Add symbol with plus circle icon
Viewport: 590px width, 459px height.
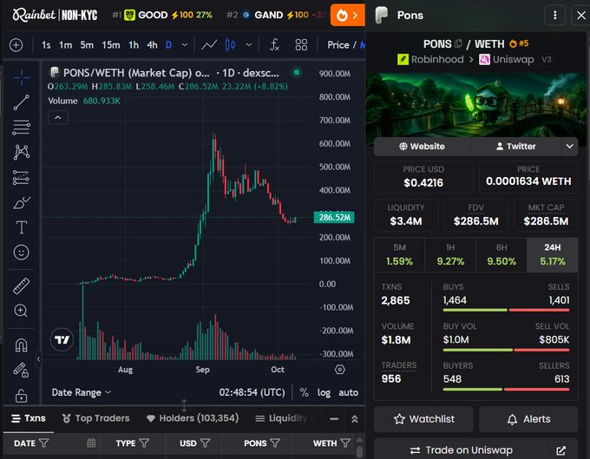(16, 45)
